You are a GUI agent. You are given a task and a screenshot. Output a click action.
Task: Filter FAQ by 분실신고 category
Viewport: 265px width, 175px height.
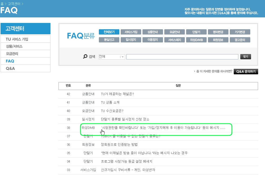click(109, 40)
